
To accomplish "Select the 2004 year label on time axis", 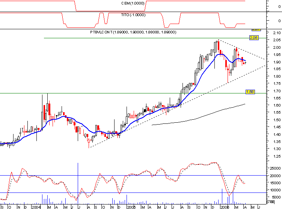I will [36, 207].
